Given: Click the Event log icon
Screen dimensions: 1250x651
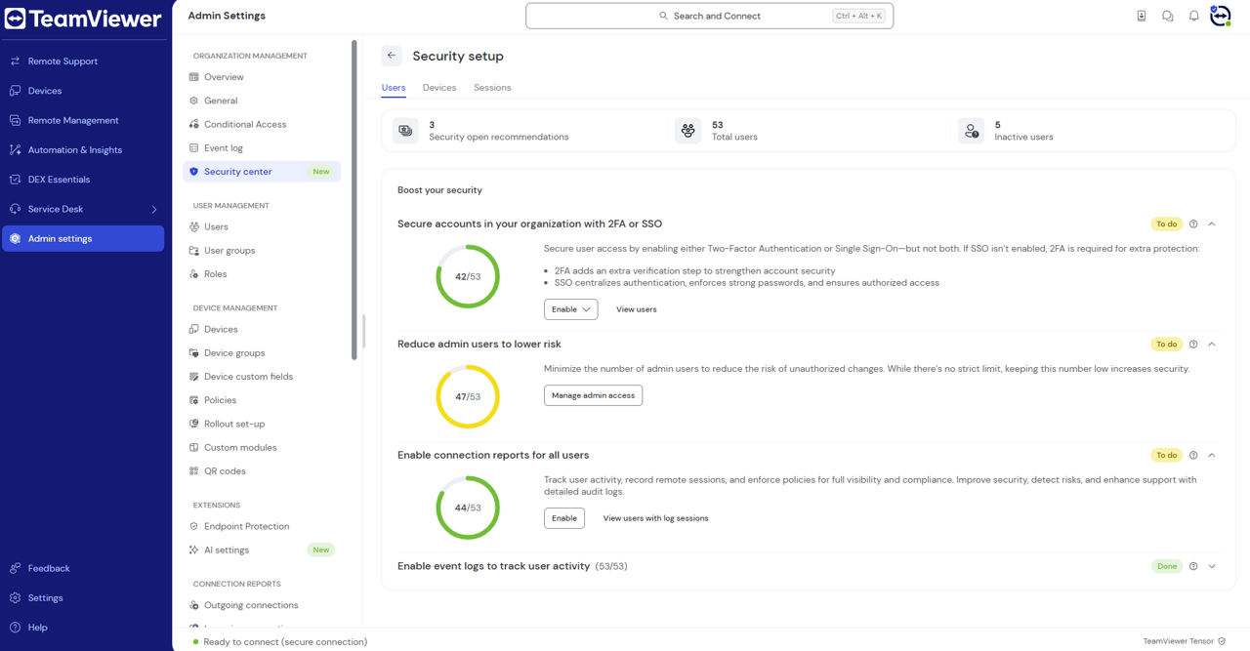Looking at the screenshot, I should click(194, 148).
